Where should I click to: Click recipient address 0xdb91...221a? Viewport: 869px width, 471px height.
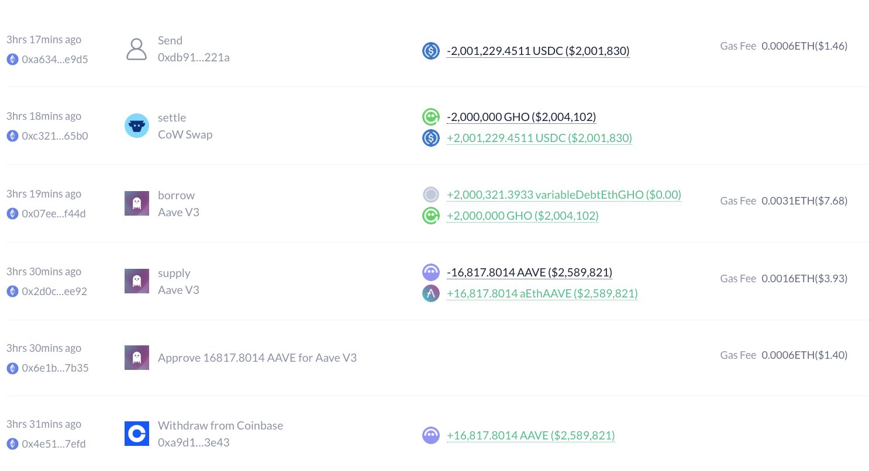coord(194,57)
